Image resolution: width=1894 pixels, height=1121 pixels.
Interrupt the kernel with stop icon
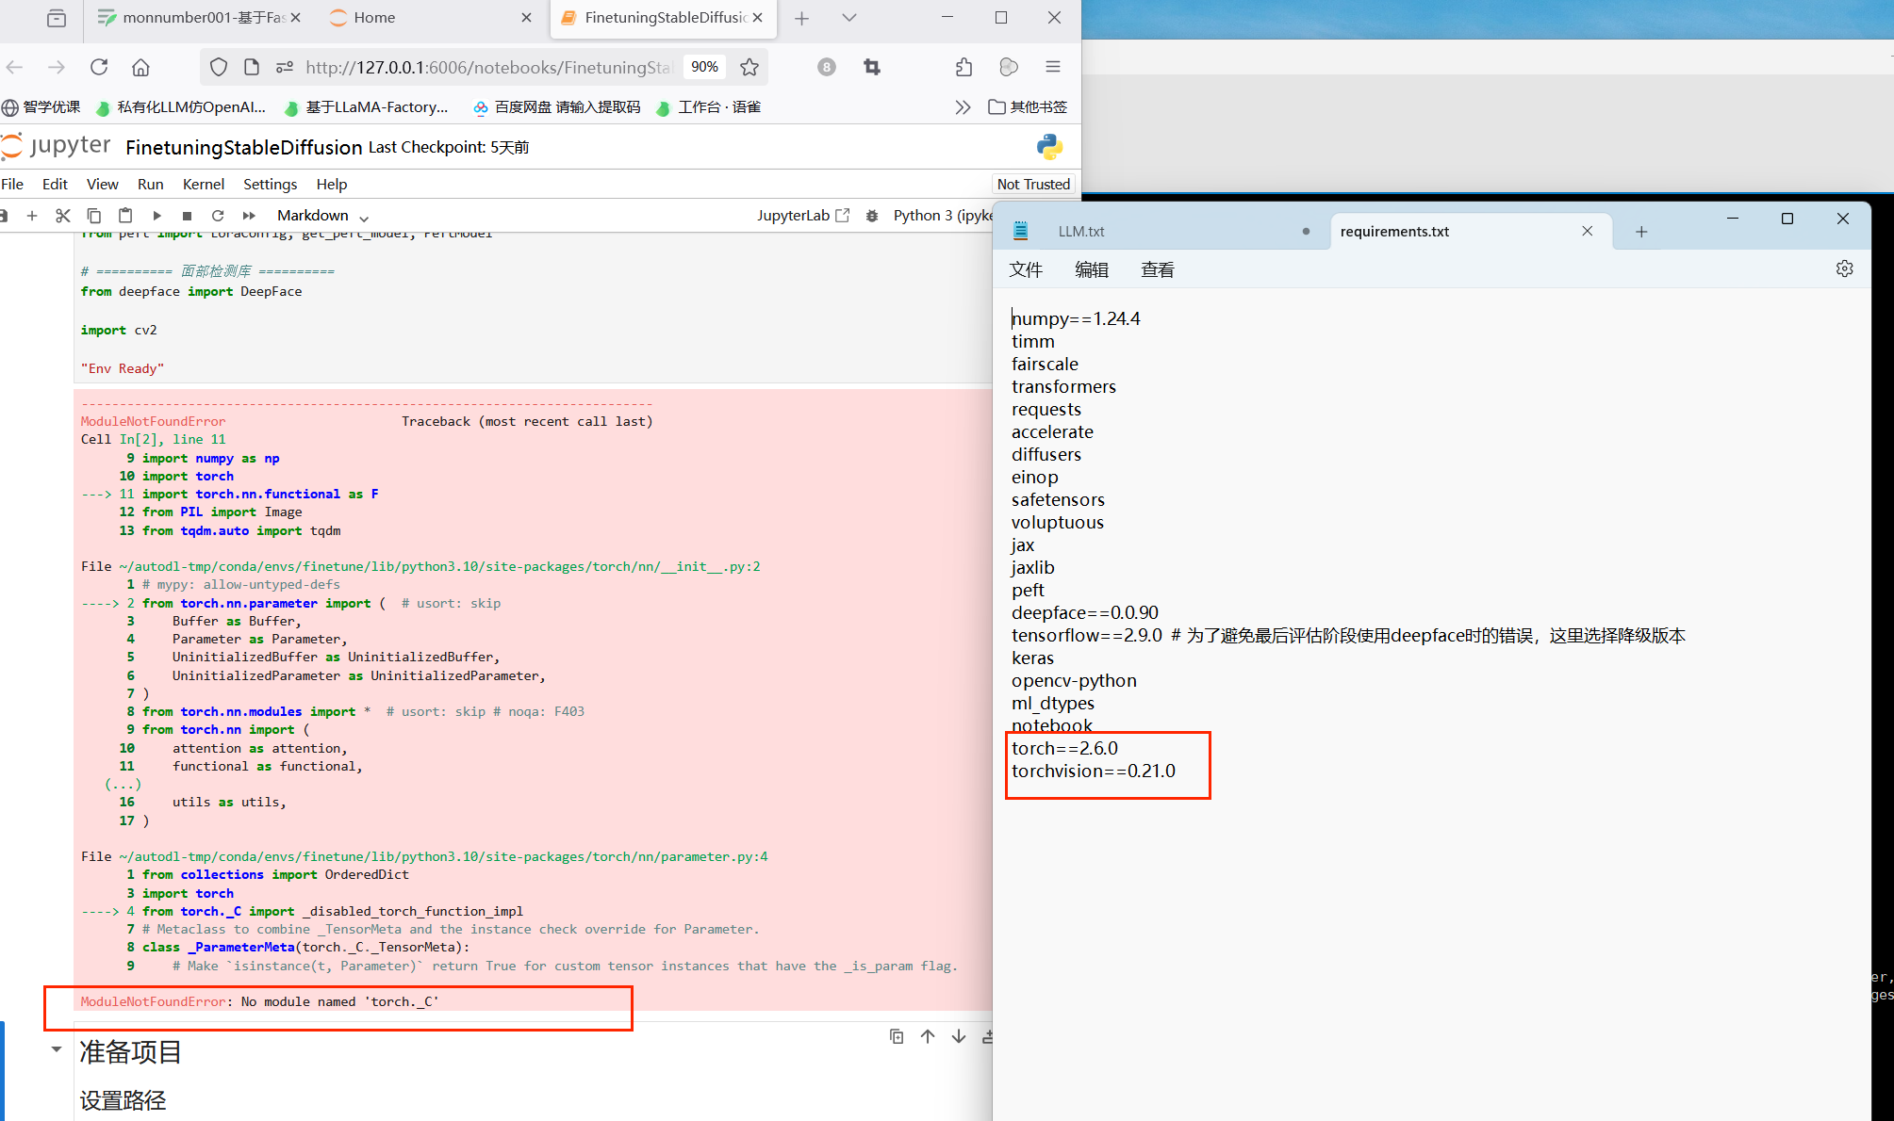(187, 216)
